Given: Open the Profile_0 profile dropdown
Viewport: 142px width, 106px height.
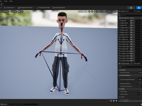Looking at the screenshot, I should click(x=132, y=101).
